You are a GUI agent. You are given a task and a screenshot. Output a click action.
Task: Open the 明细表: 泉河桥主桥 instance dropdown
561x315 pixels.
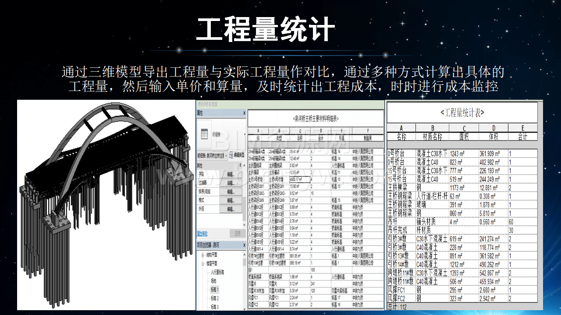212,156
